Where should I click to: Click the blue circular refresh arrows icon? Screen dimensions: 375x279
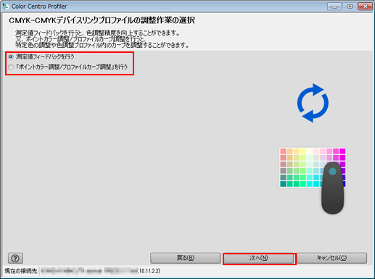pos(313,103)
